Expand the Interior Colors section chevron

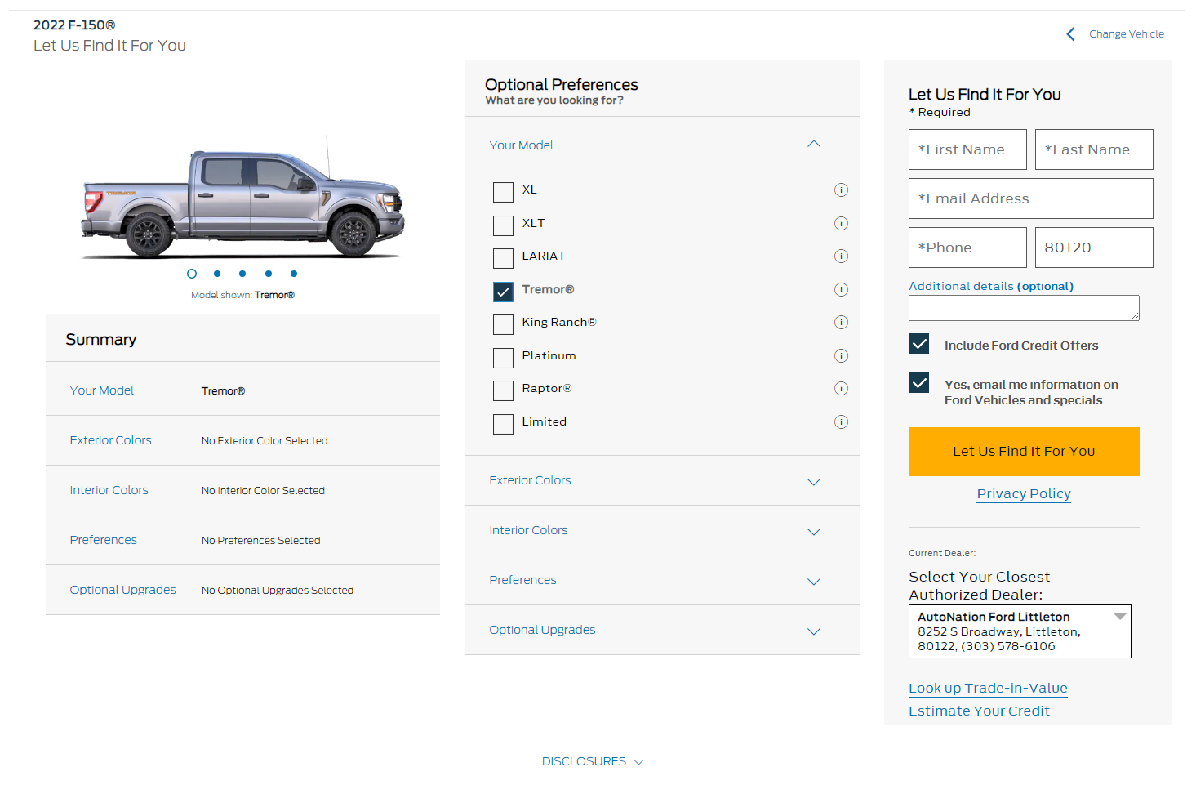814,532
